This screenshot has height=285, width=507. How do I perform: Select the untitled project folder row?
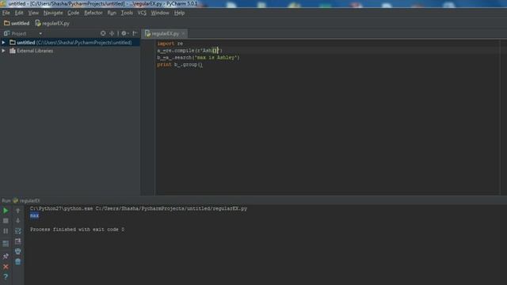coord(71,42)
